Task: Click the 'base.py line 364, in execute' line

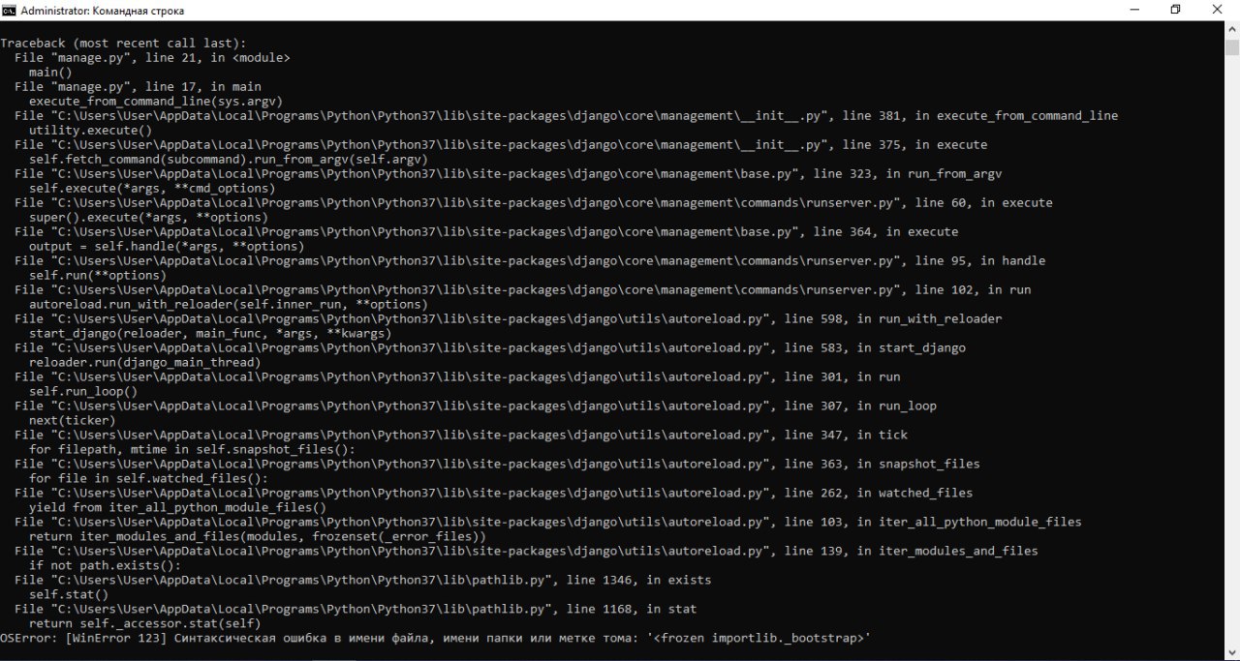Action: point(486,232)
